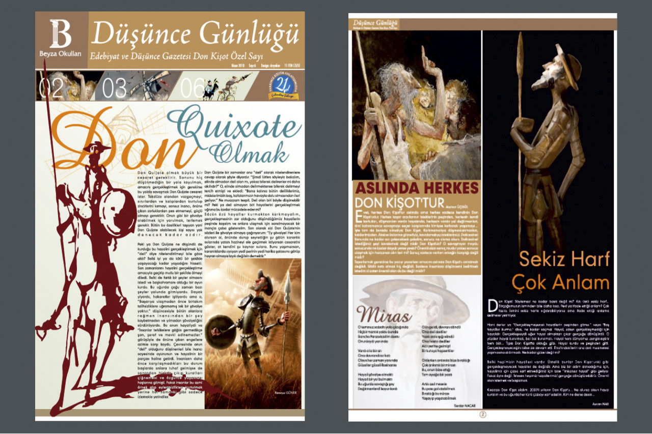652x434 pixels.
Task: Click the 'ASLINDA HERKES' headline
Action: tap(416, 188)
